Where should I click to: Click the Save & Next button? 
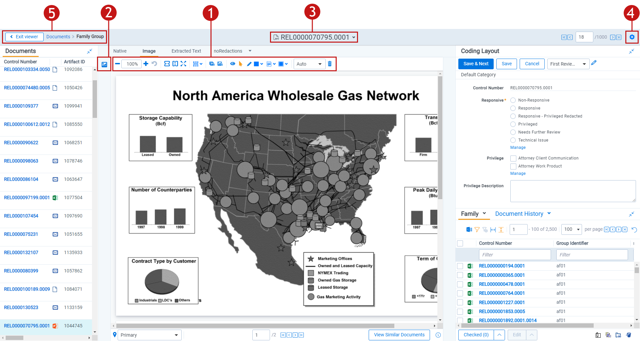(x=476, y=64)
